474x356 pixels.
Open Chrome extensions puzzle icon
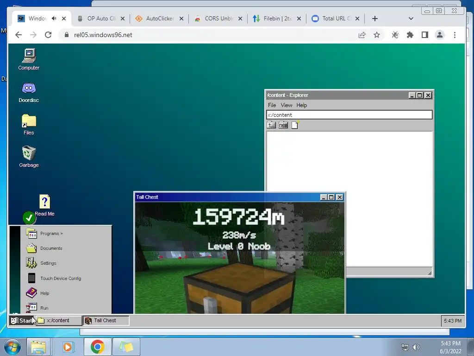(410, 35)
